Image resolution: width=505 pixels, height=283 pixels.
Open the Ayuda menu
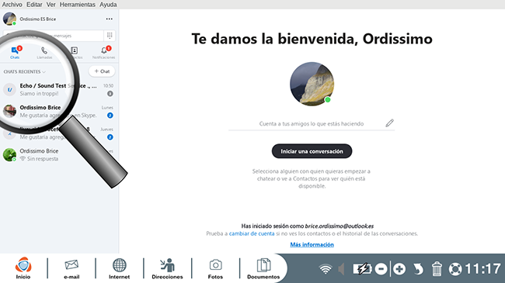(108, 5)
